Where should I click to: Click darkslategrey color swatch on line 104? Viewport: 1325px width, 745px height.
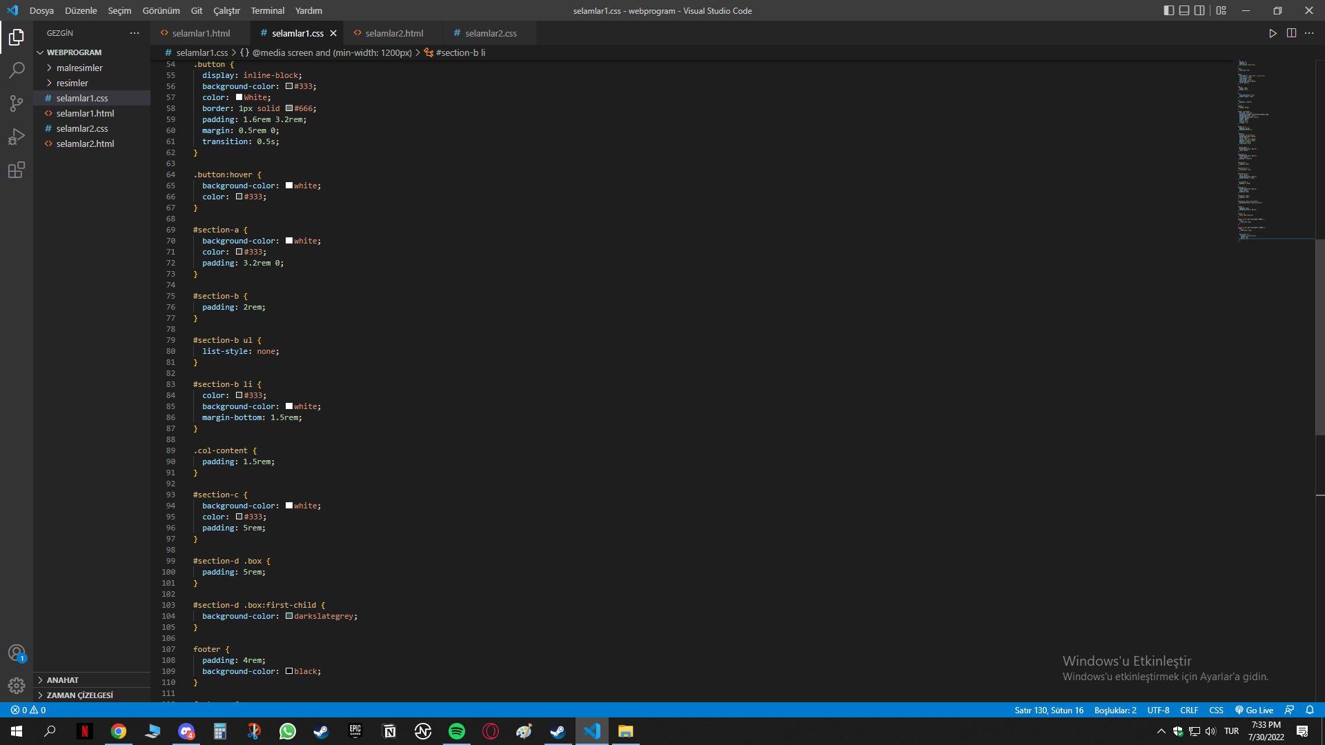[x=289, y=616]
